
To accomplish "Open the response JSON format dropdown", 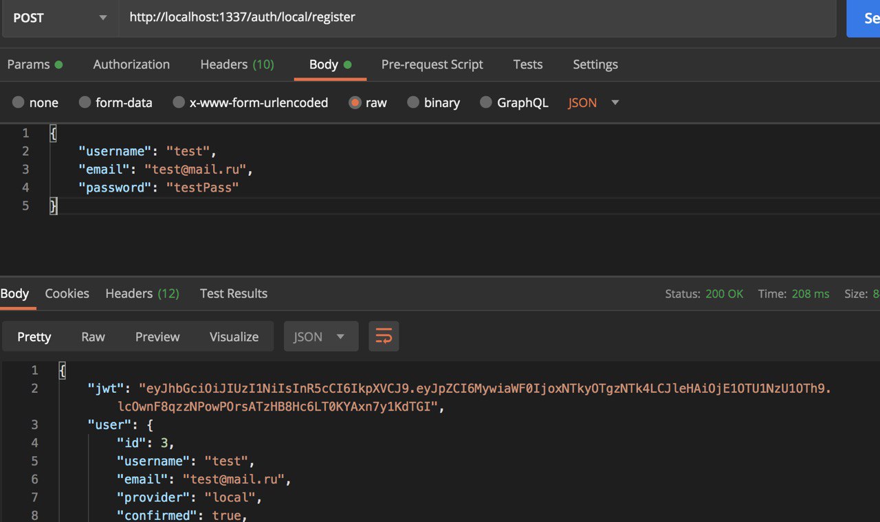I will tap(321, 337).
